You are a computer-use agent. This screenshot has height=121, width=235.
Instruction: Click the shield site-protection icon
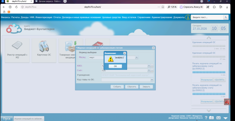tap(23, 7)
